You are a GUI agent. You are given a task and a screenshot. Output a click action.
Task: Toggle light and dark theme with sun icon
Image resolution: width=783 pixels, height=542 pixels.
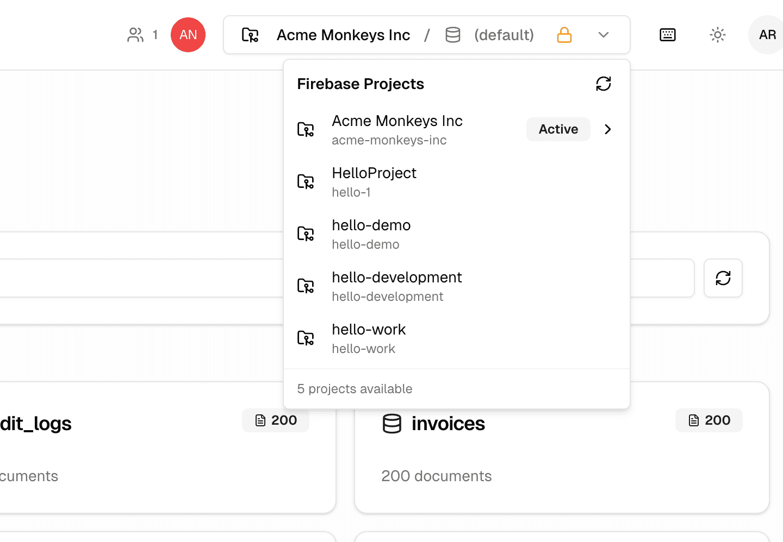pyautogui.click(x=717, y=35)
